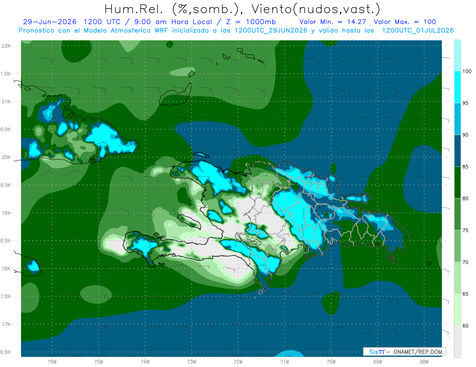476x367 pixels.
Task: Click the '1200UTC_01JUL2026' valid-until text
Action: pyautogui.click(x=418, y=30)
